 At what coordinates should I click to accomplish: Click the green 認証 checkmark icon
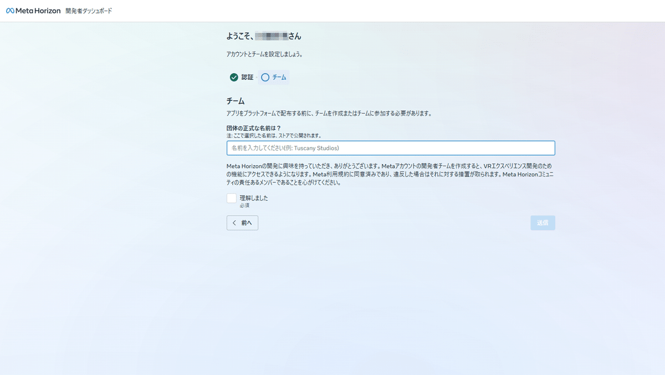pos(234,77)
